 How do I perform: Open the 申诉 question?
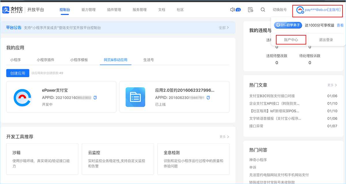[253, 167]
